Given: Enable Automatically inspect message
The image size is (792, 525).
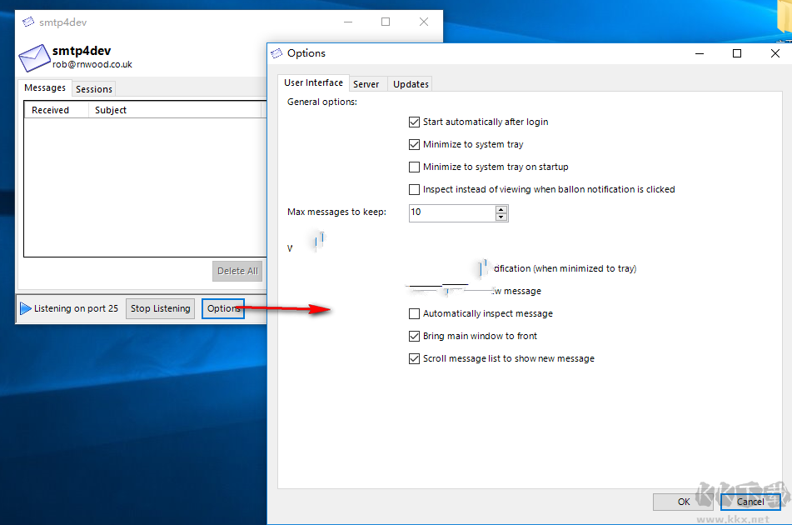Looking at the screenshot, I should (414, 313).
